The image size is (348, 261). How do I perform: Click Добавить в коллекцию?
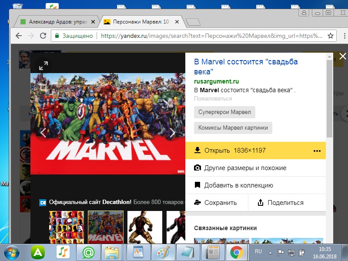(x=255, y=185)
